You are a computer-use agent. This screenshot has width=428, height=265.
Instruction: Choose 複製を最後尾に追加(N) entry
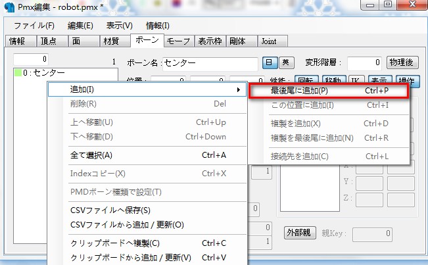(329, 138)
